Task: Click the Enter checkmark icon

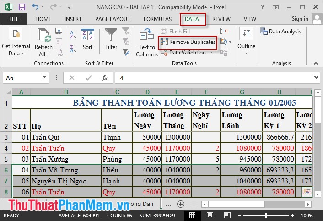Action: click(88, 78)
